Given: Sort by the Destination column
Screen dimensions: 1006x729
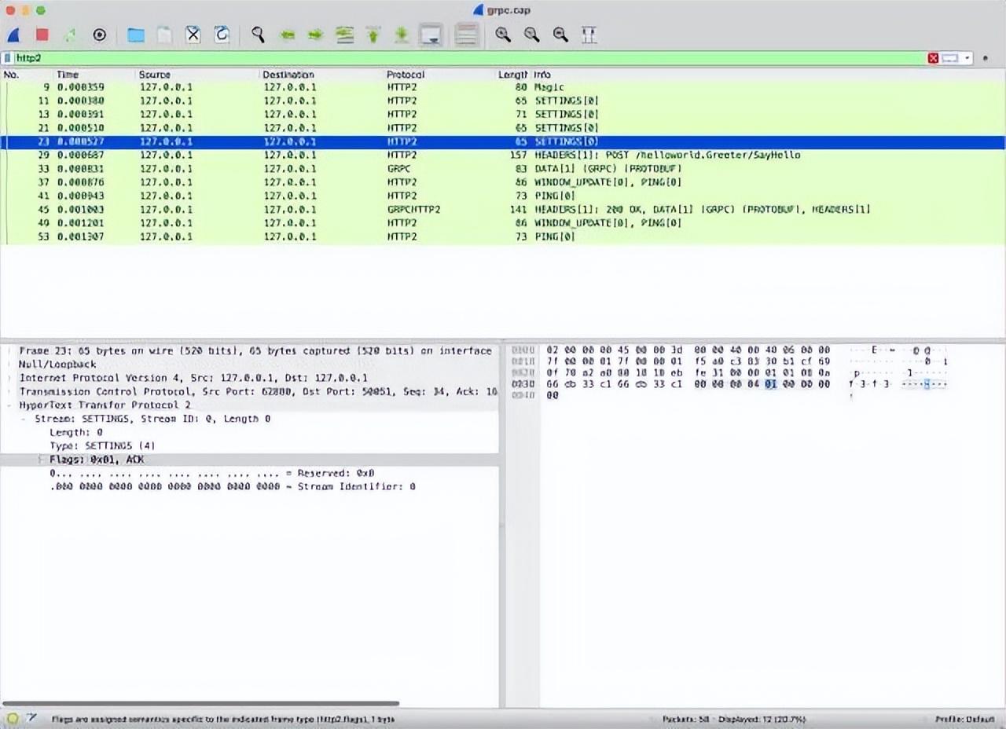Looking at the screenshot, I should [x=321, y=75].
